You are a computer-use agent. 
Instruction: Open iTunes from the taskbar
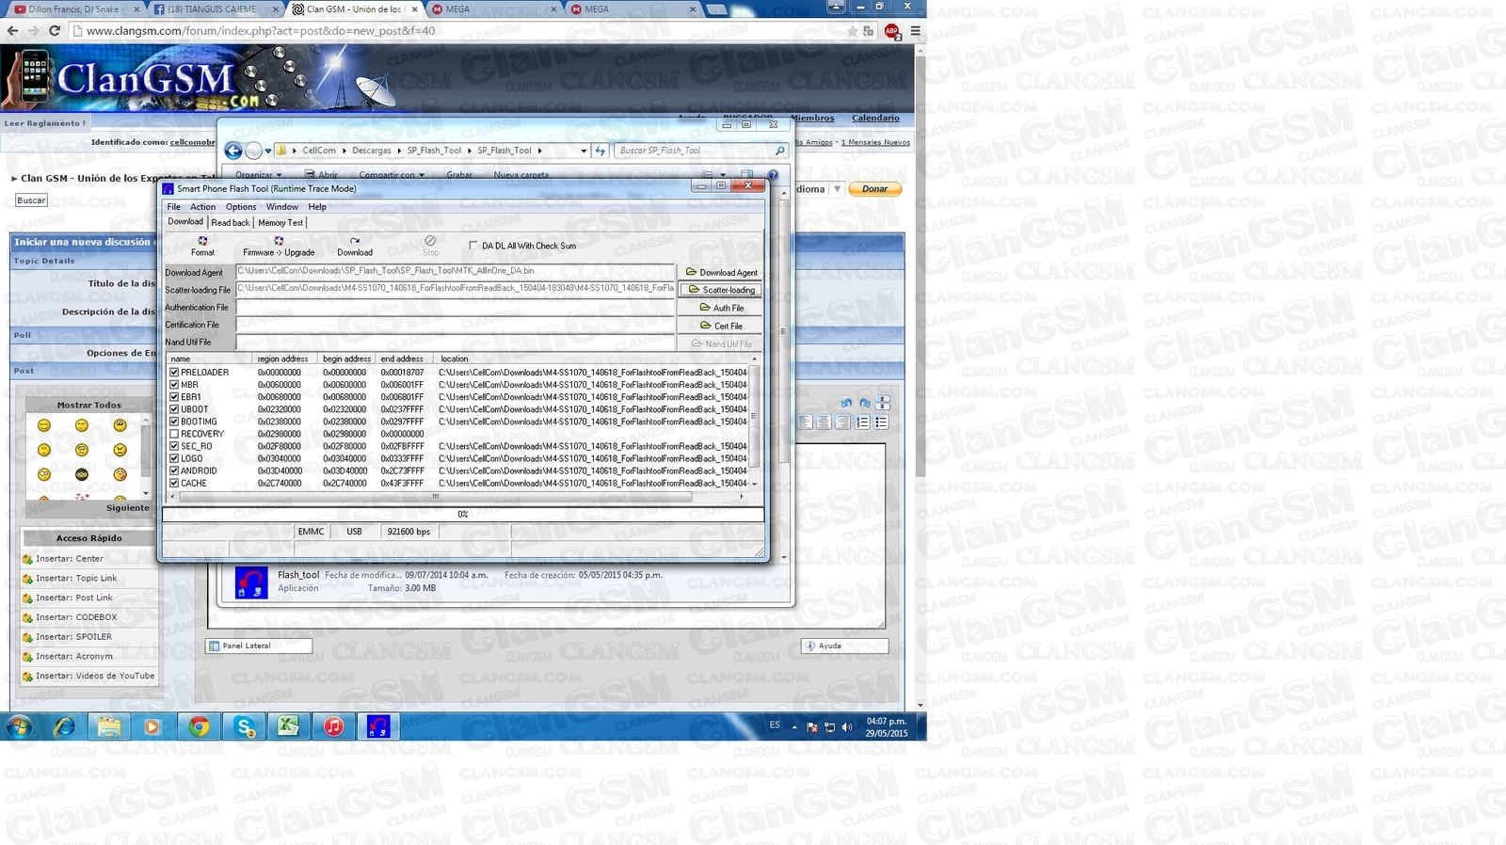pos(333,726)
